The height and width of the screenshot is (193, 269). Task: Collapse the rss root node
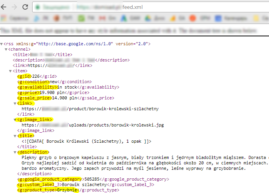2,44
